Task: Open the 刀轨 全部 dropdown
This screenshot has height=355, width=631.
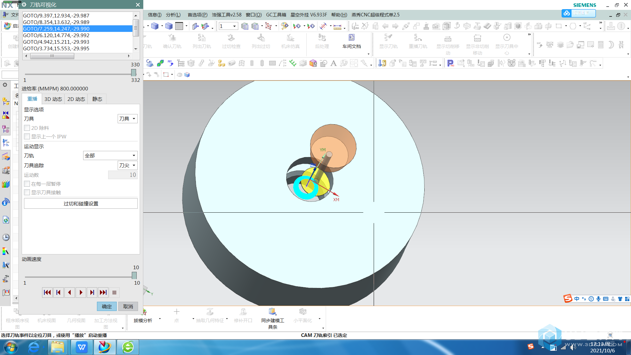Action: point(110,155)
